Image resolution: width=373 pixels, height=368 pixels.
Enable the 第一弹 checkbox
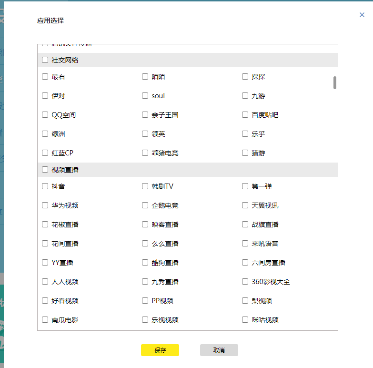245,186
